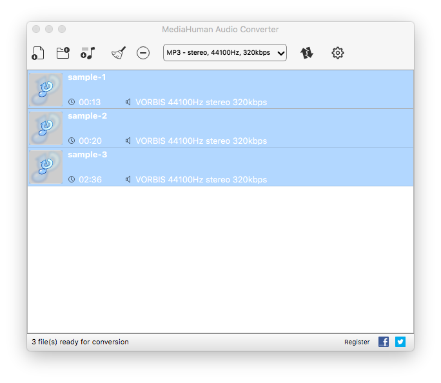This screenshot has width=441, height=383.
Task: Click the speaker icon in the sample-2 row
Action: (128, 141)
